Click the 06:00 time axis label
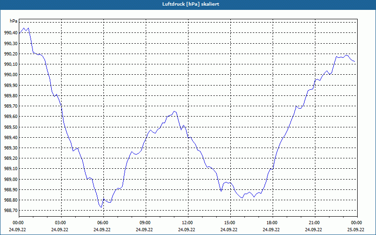This screenshot has height=235, width=376. click(103, 223)
